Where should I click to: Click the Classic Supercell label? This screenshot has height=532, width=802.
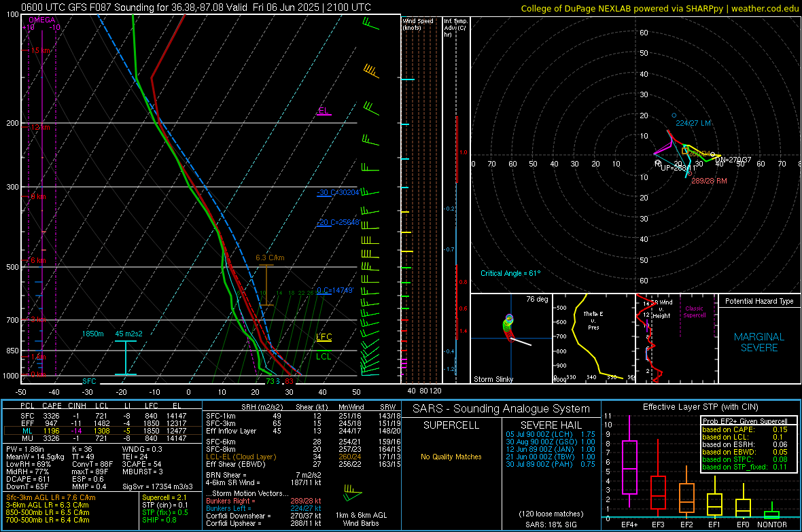694,312
